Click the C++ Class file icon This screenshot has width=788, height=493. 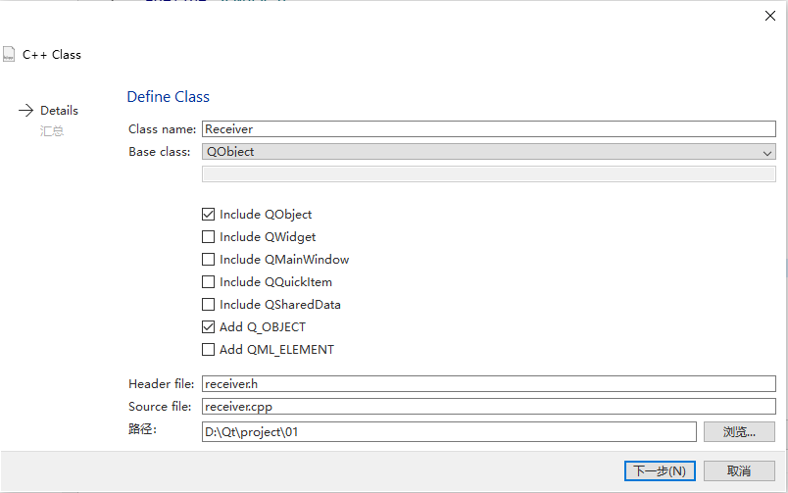9,54
